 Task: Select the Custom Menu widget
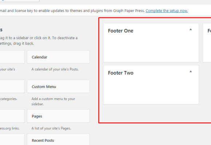click(x=59, y=87)
